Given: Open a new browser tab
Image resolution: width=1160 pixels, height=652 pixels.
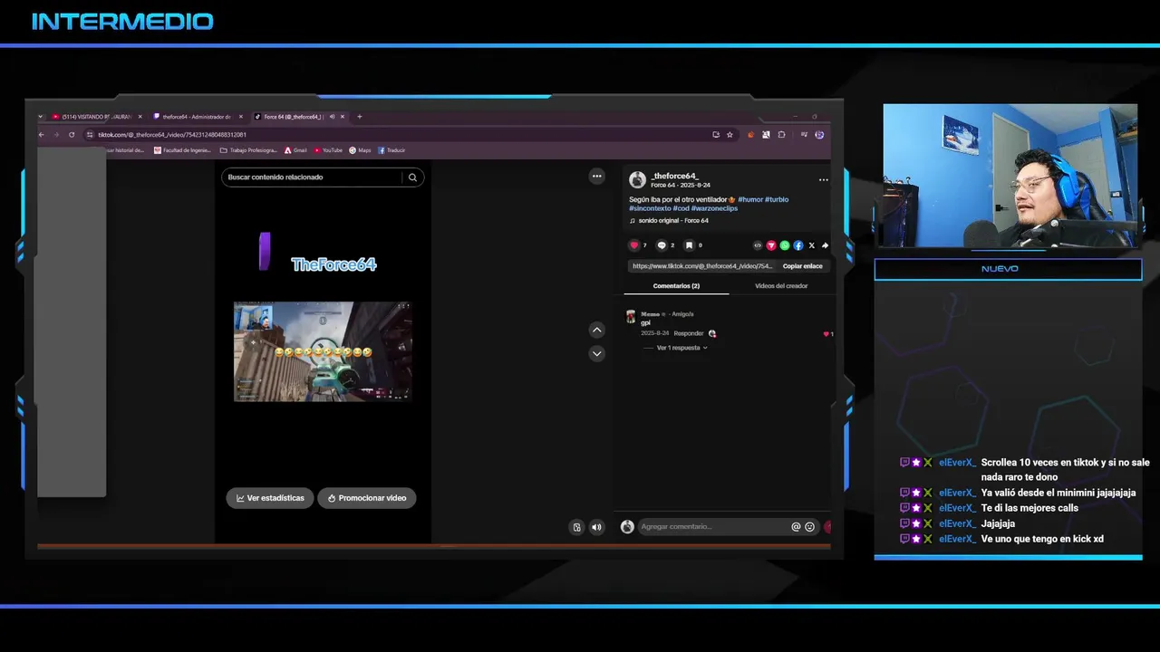Looking at the screenshot, I should [360, 117].
